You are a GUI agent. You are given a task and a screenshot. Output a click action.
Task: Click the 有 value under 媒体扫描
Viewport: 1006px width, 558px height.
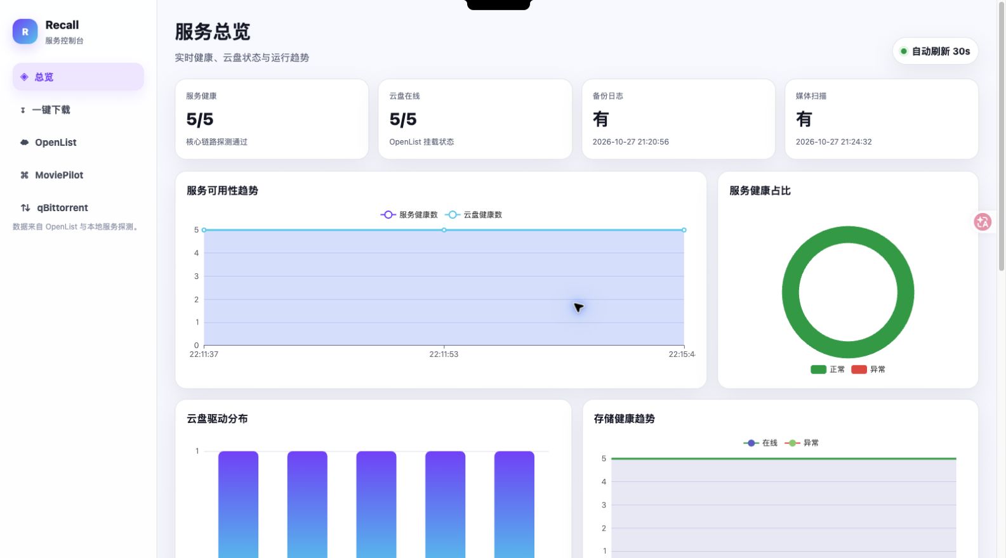804,119
